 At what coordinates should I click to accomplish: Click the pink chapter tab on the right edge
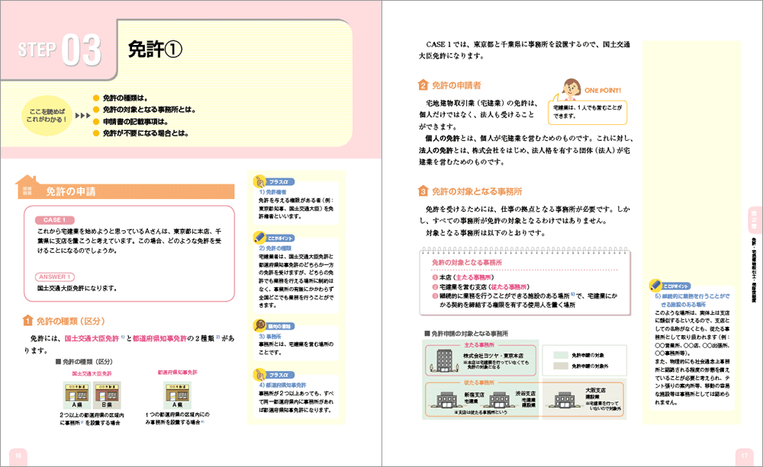(x=754, y=219)
